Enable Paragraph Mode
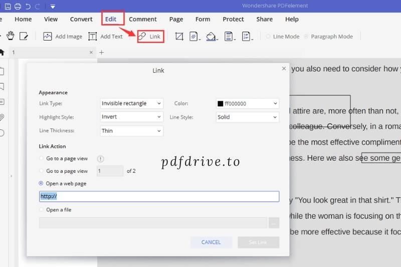Viewport: 401px width, 267px height. 328,37
